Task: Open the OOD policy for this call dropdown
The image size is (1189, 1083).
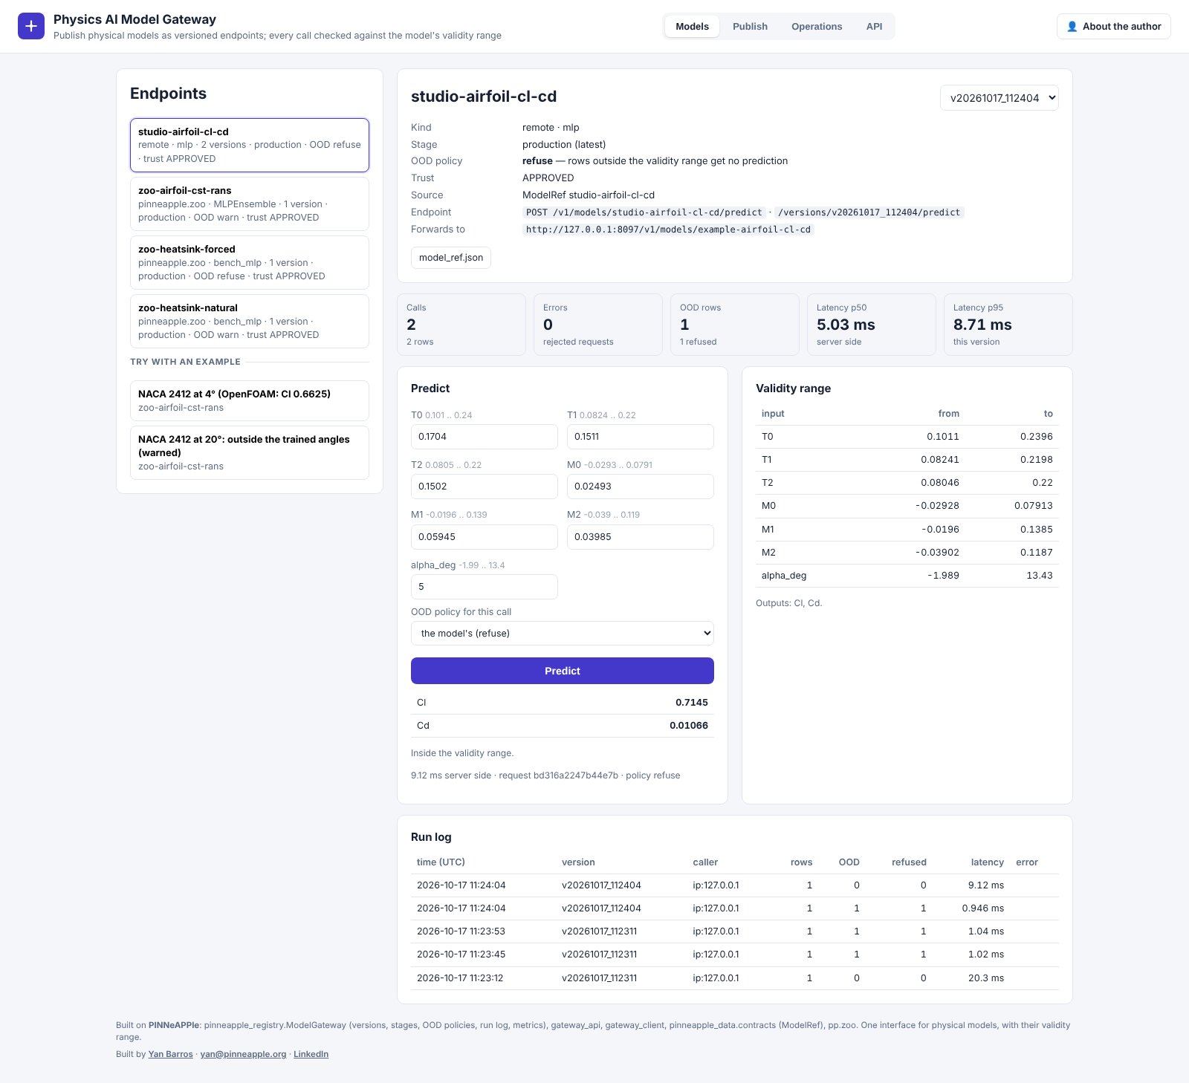Action: point(563,634)
